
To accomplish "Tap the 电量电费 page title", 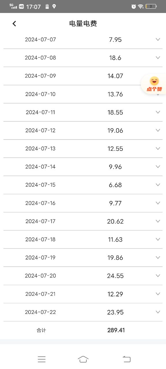I will click(83, 24).
